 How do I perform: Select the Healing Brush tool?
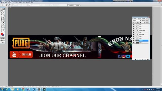coord(2,17)
